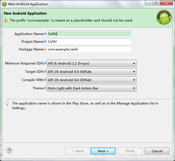
Task: Focus the Application Name text field
Action: click(x=89, y=34)
